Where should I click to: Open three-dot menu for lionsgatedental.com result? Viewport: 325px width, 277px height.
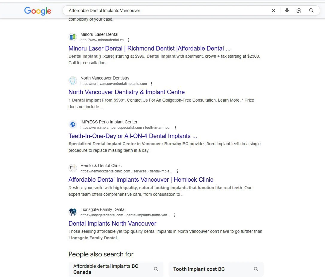[x=175, y=215]
